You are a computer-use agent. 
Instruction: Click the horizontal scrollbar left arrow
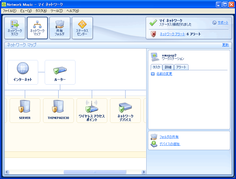click(7, 172)
